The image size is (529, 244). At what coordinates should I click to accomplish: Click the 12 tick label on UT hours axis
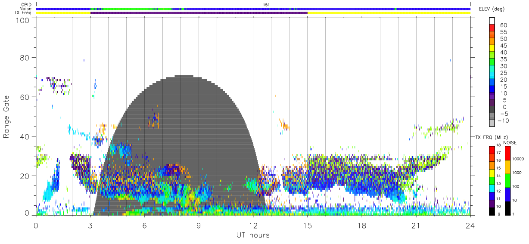(x=253, y=225)
